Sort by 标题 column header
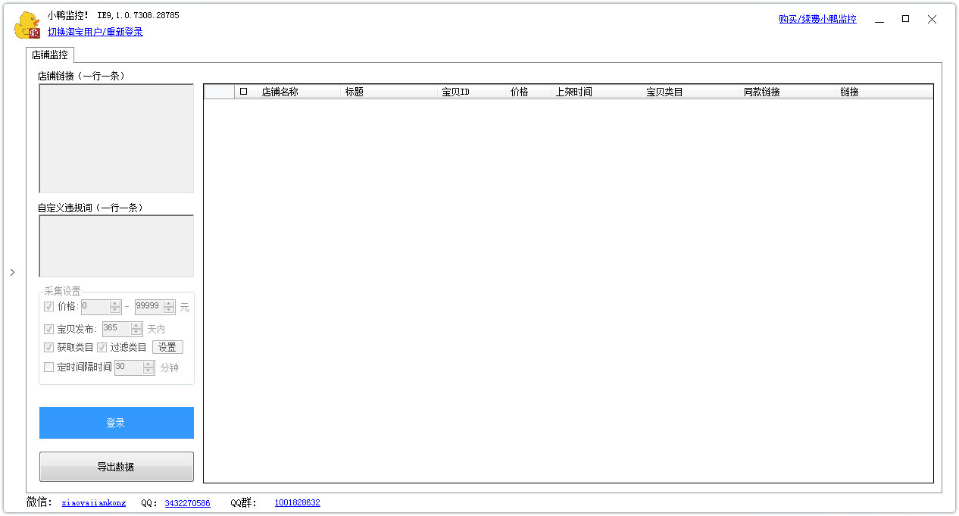The height and width of the screenshot is (516, 959). point(389,92)
